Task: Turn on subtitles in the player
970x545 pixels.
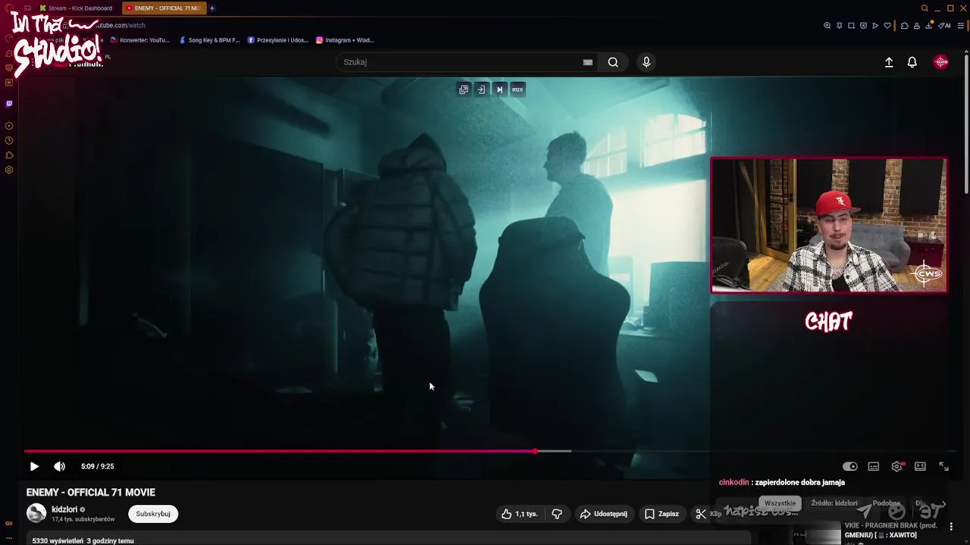Action: click(874, 466)
